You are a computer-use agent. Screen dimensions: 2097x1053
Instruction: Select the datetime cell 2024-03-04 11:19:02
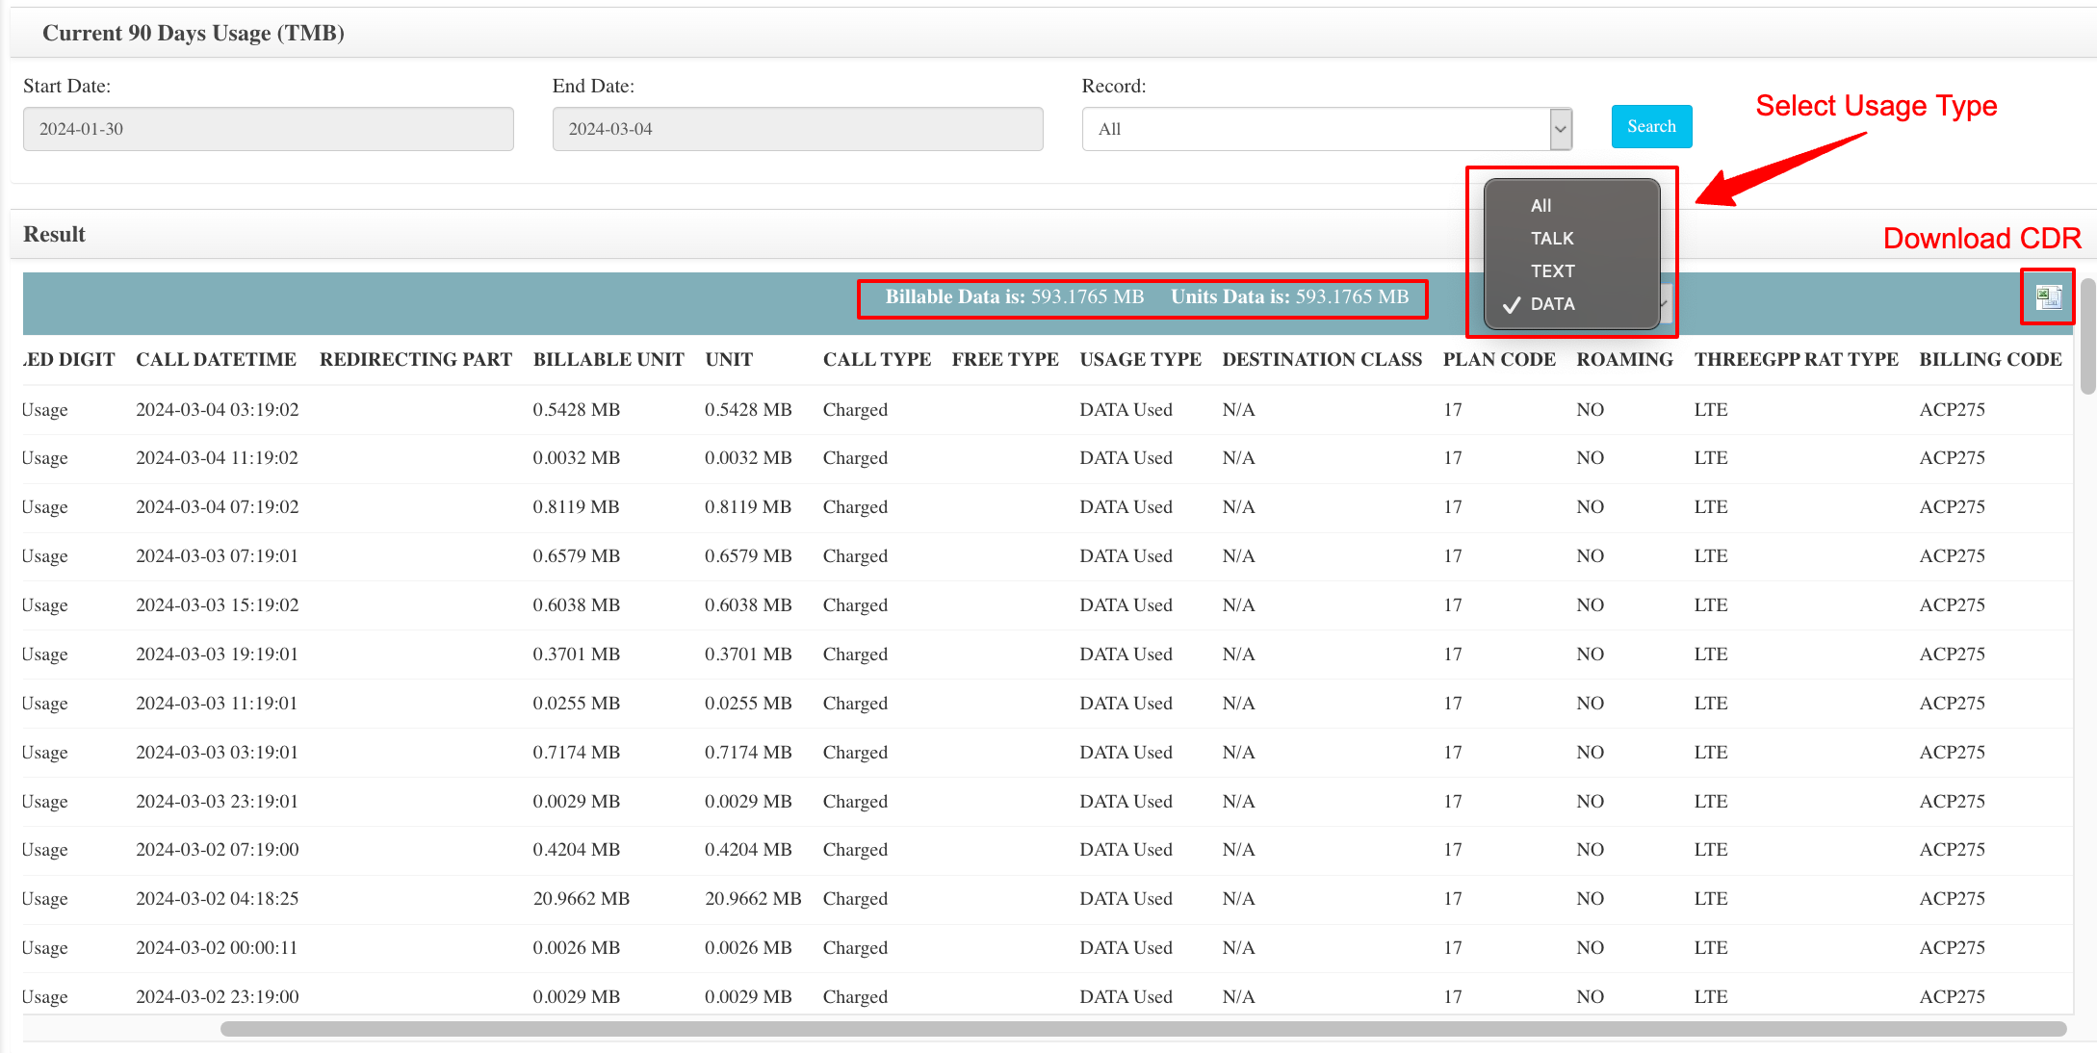[217, 457]
